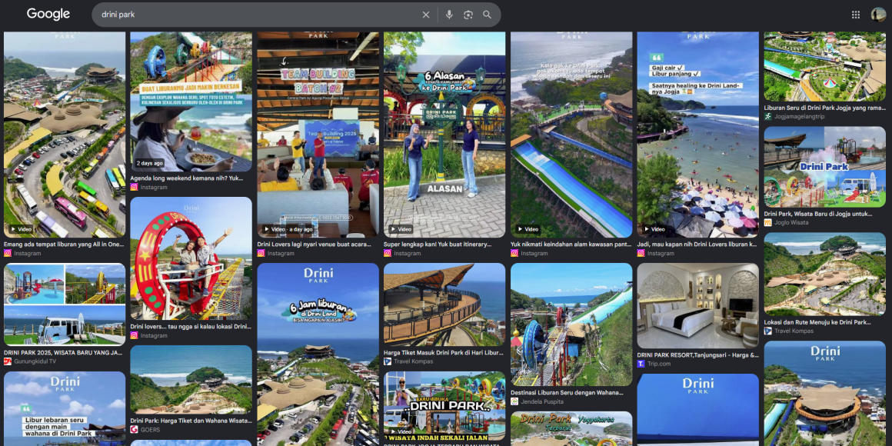The height and width of the screenshot is (446, 892).
Task: Click Video badge on the bus parking aerial thumbnail
Action: point(21,229)
